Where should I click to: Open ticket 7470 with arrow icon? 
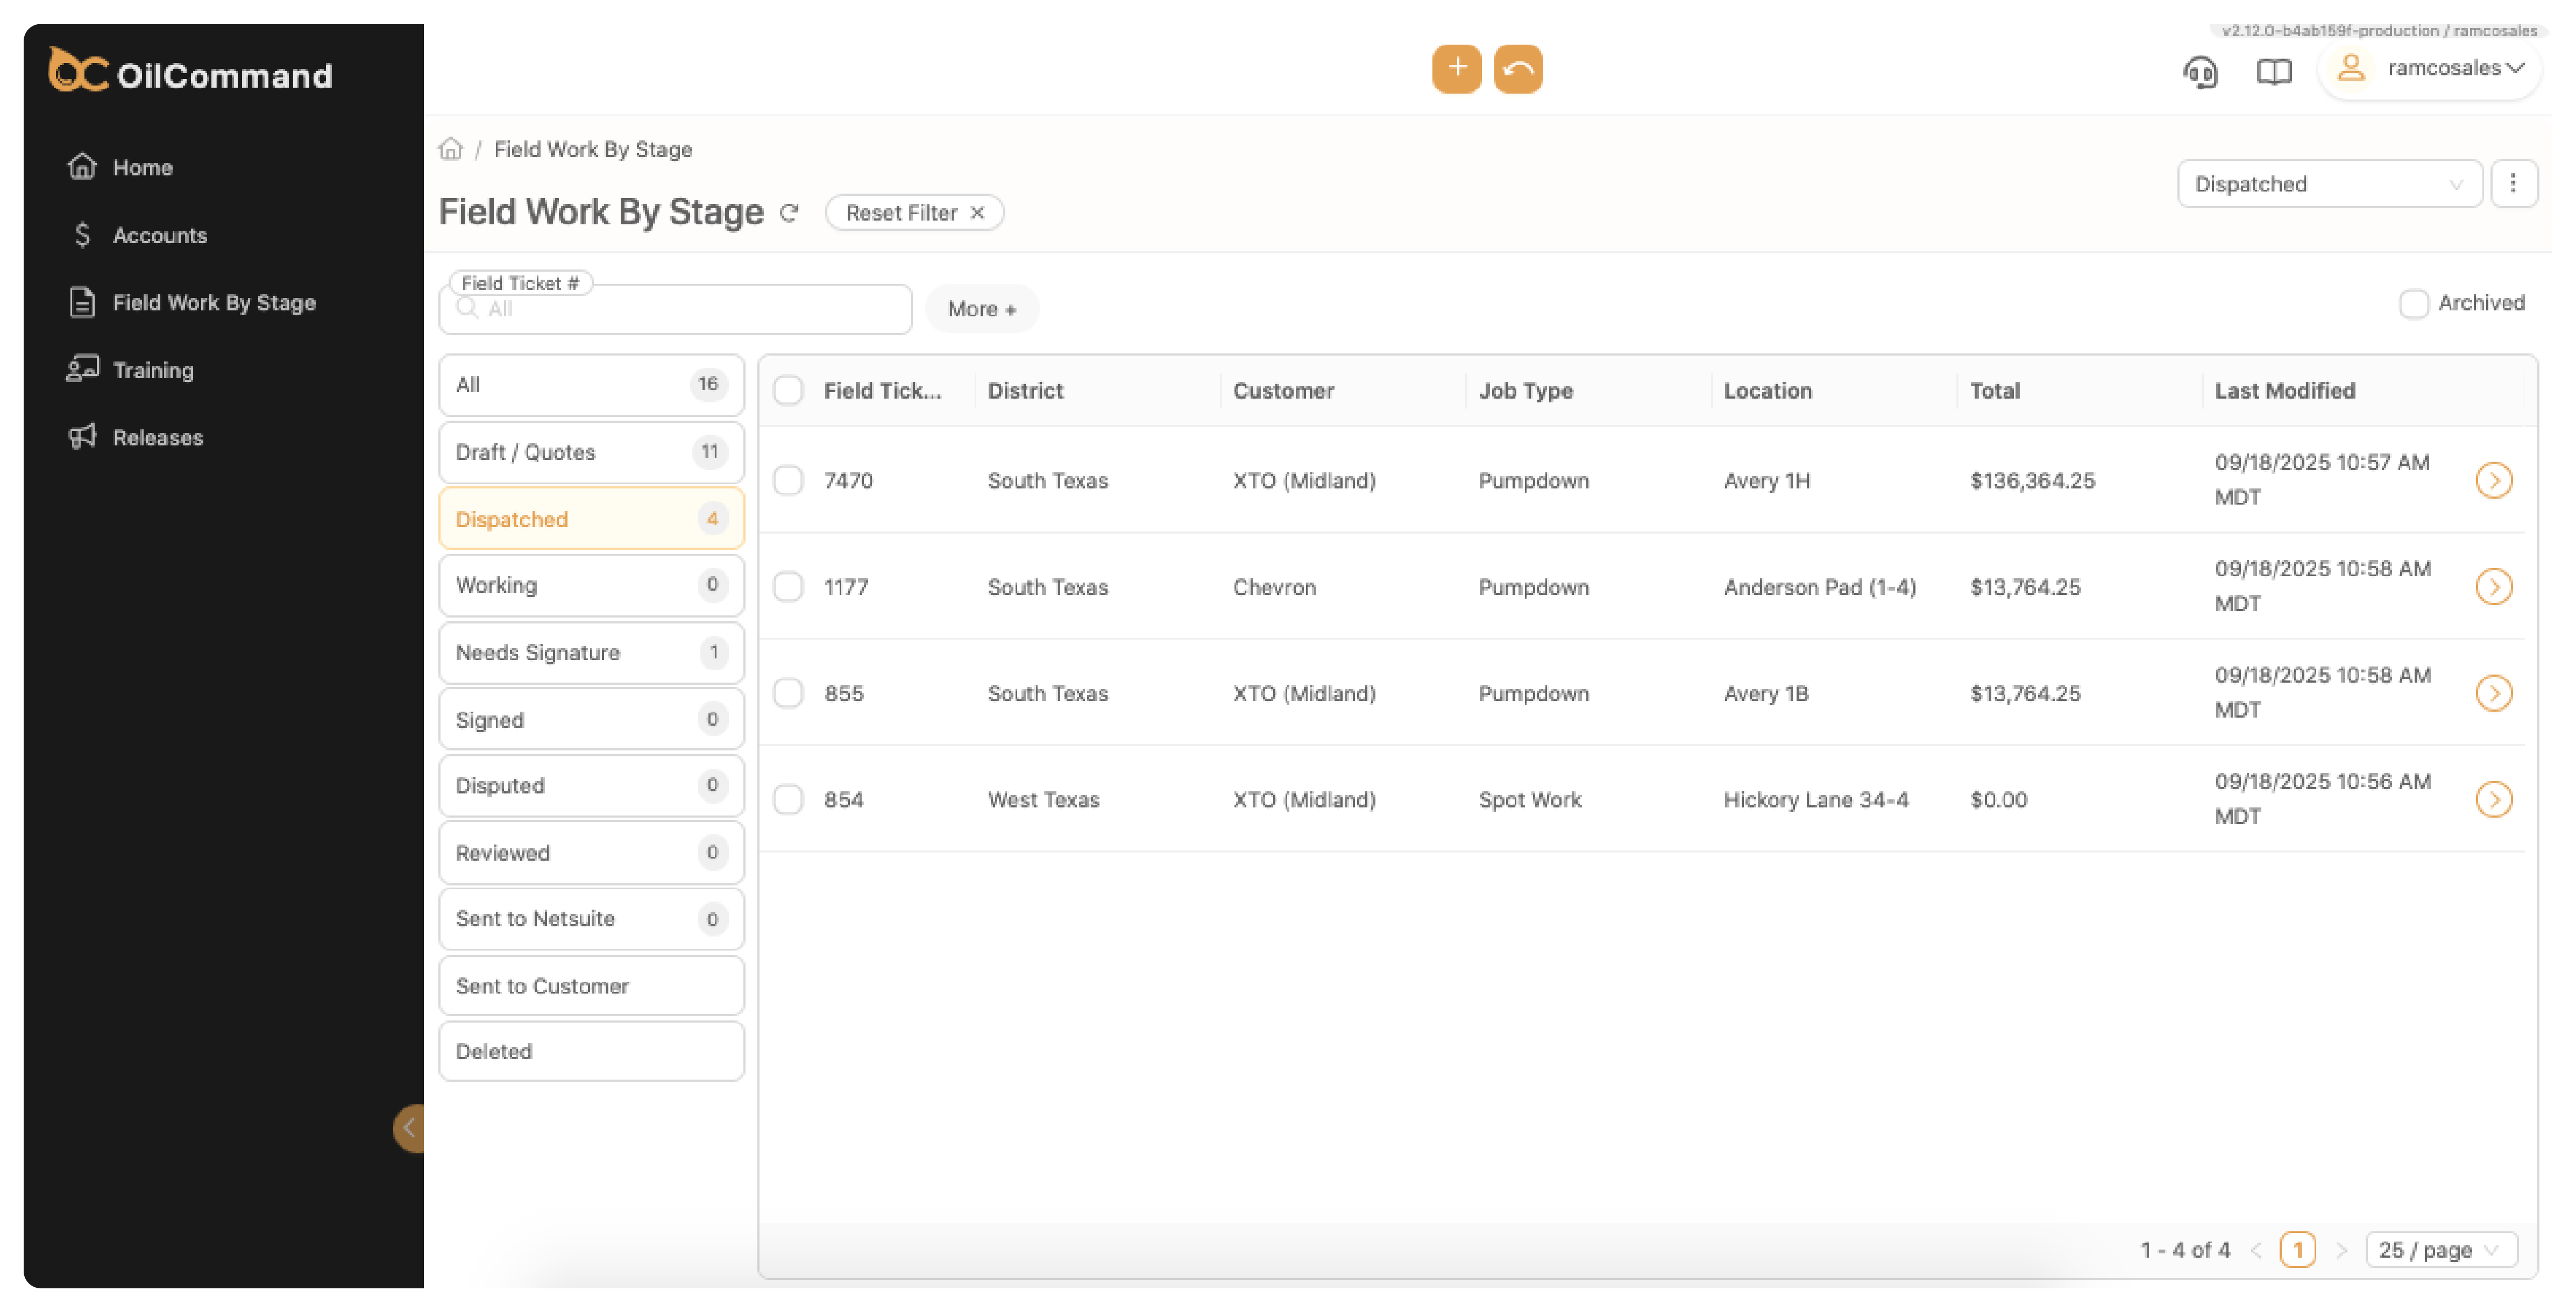click(2493, 481)
